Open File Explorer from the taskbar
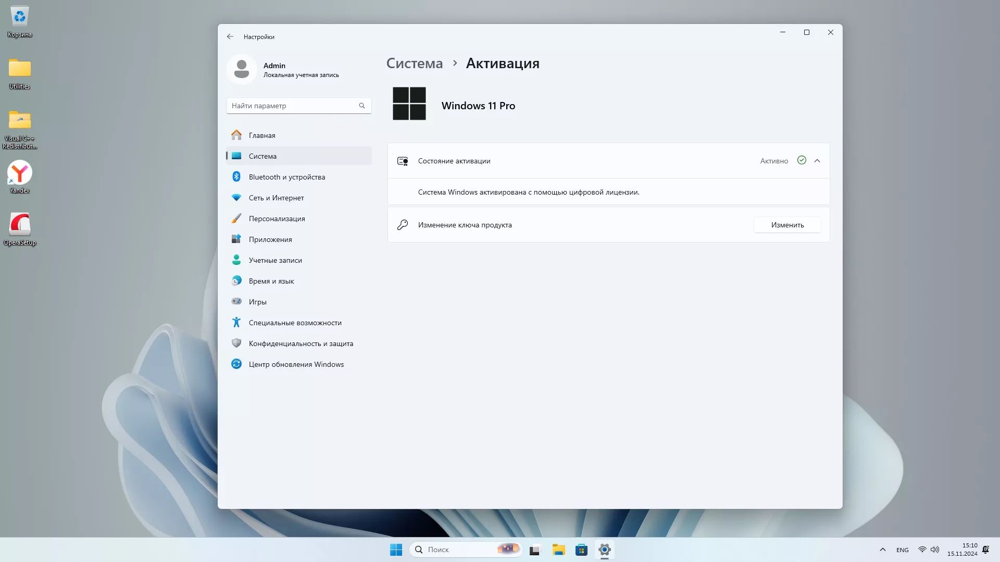The height and width of the screenshot is (562, 1000). point(558,550)
